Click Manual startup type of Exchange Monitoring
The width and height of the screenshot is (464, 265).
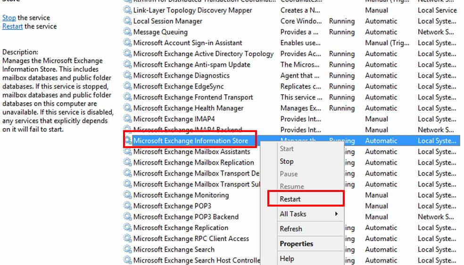376,195
